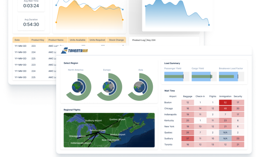Click the Load Summary heading
The image size is (260, 157).
point(172,63)
